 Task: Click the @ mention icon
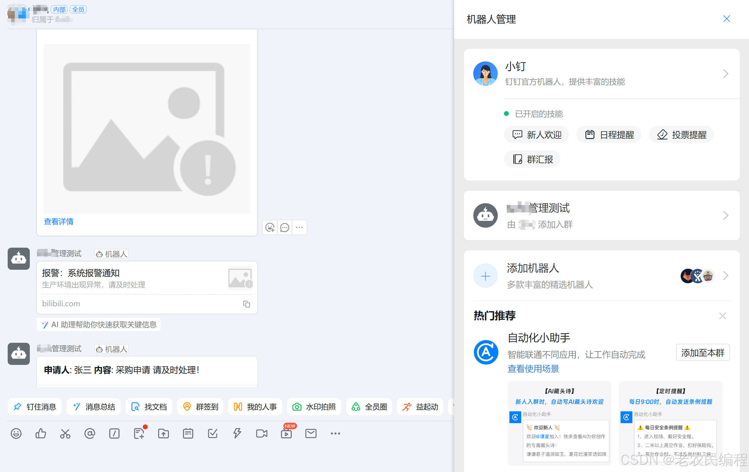[x=90, y=433]
